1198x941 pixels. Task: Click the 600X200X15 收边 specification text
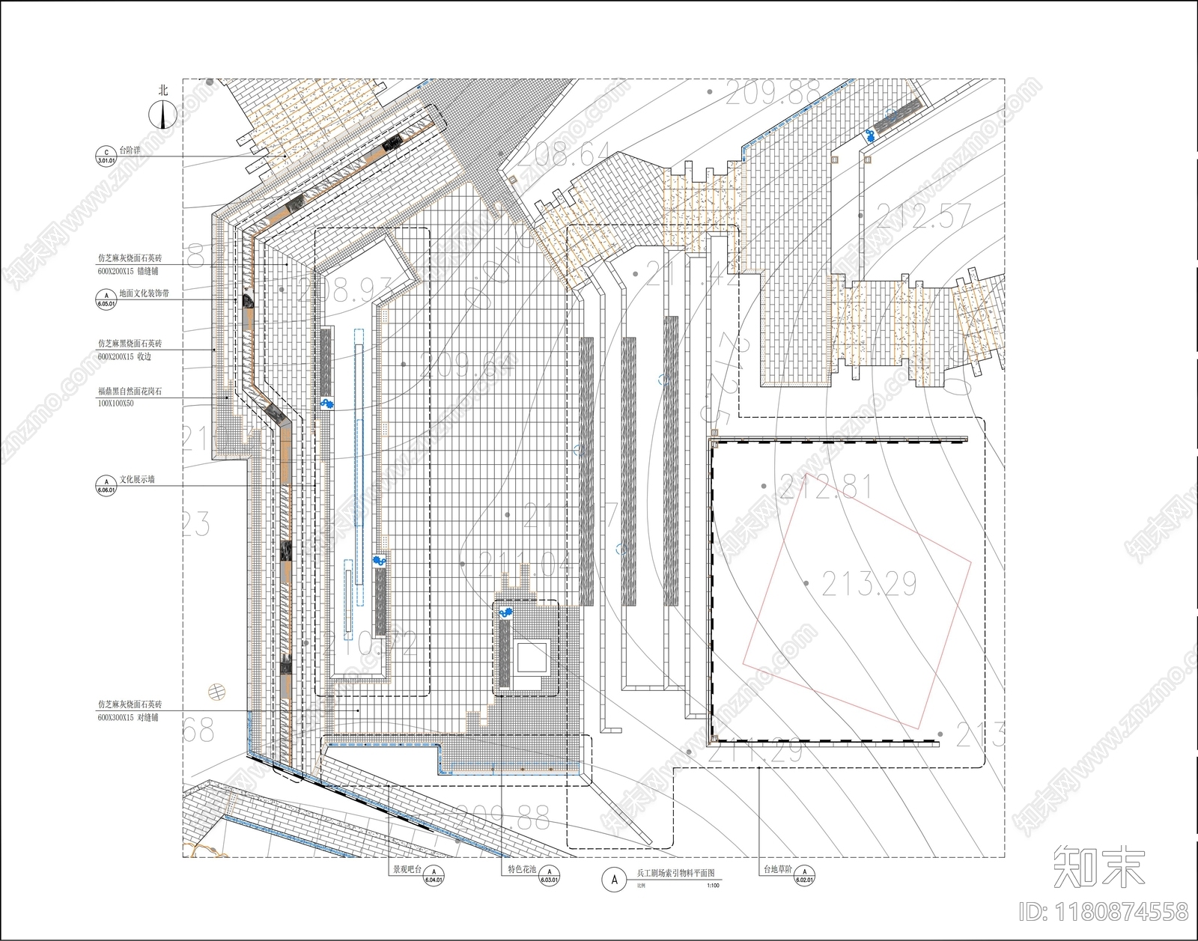point(124,357)
